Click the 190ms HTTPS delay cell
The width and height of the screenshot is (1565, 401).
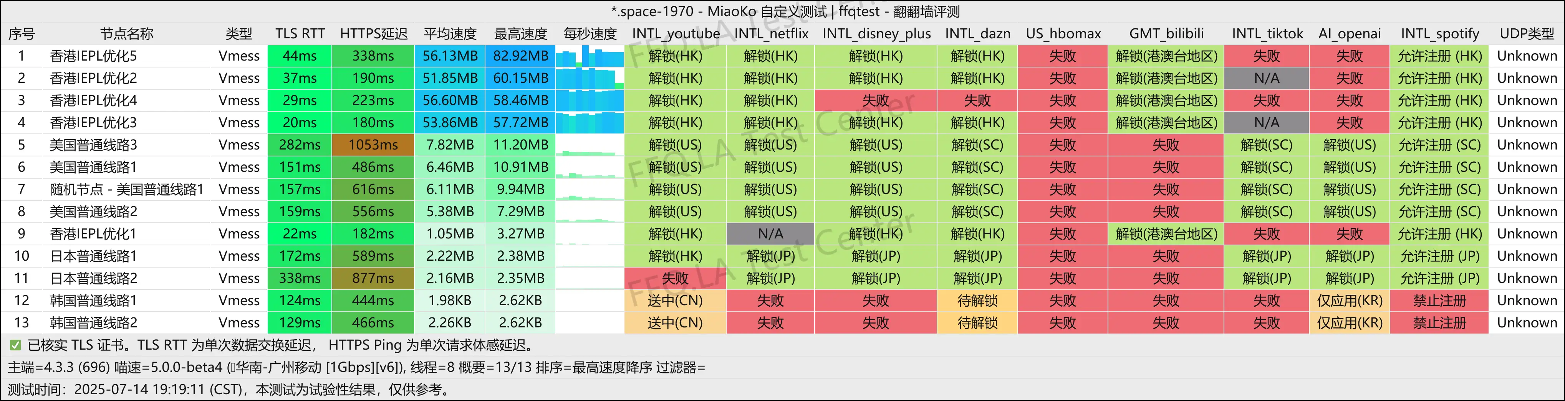pyautogui.click(x=373, y=78)
